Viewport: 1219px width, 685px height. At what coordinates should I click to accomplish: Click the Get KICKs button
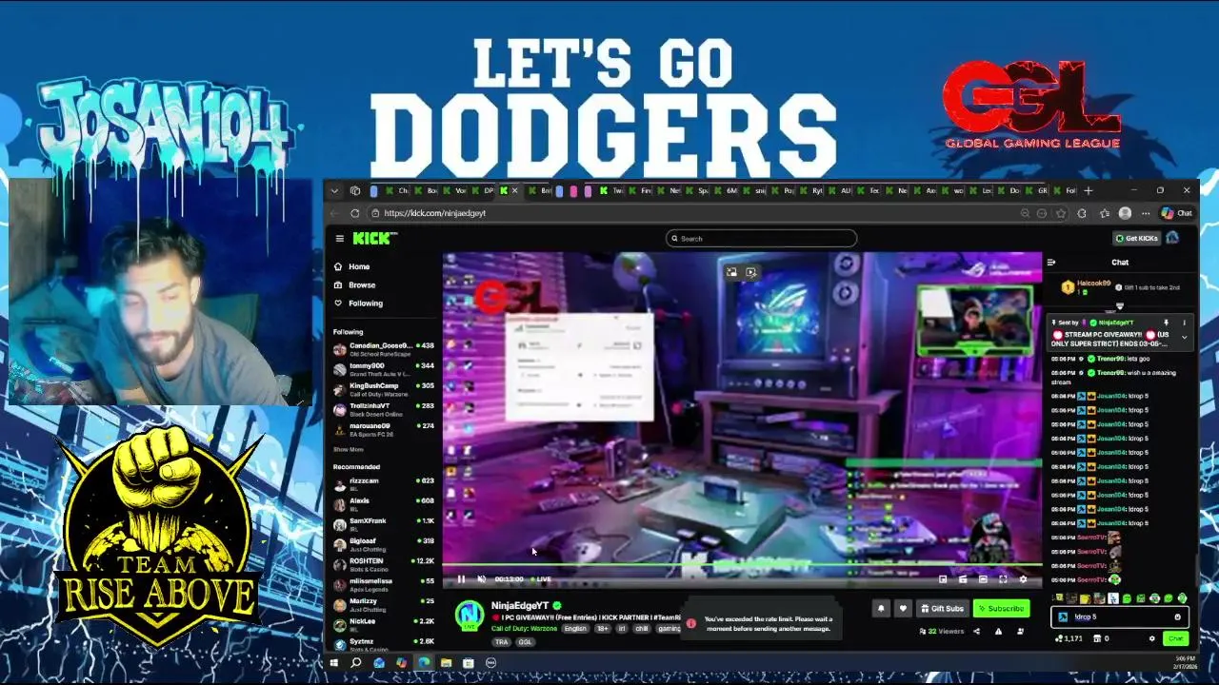click(x=1136, y=238)
